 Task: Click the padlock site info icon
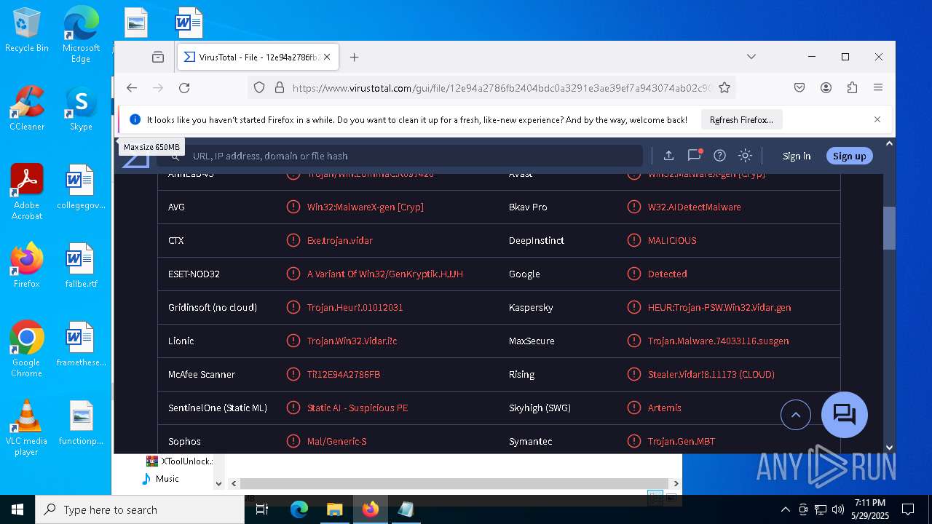[279, 87]
